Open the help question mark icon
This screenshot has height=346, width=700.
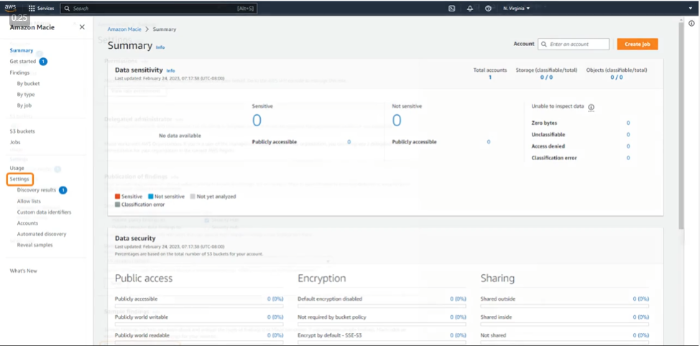(488, 8)
